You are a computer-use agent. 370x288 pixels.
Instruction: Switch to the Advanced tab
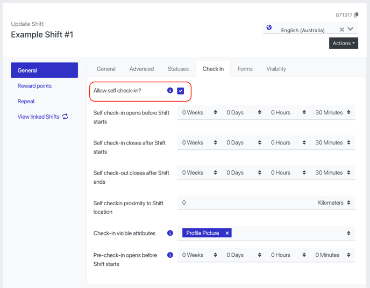pyautogui.click(x=141, y=69)
